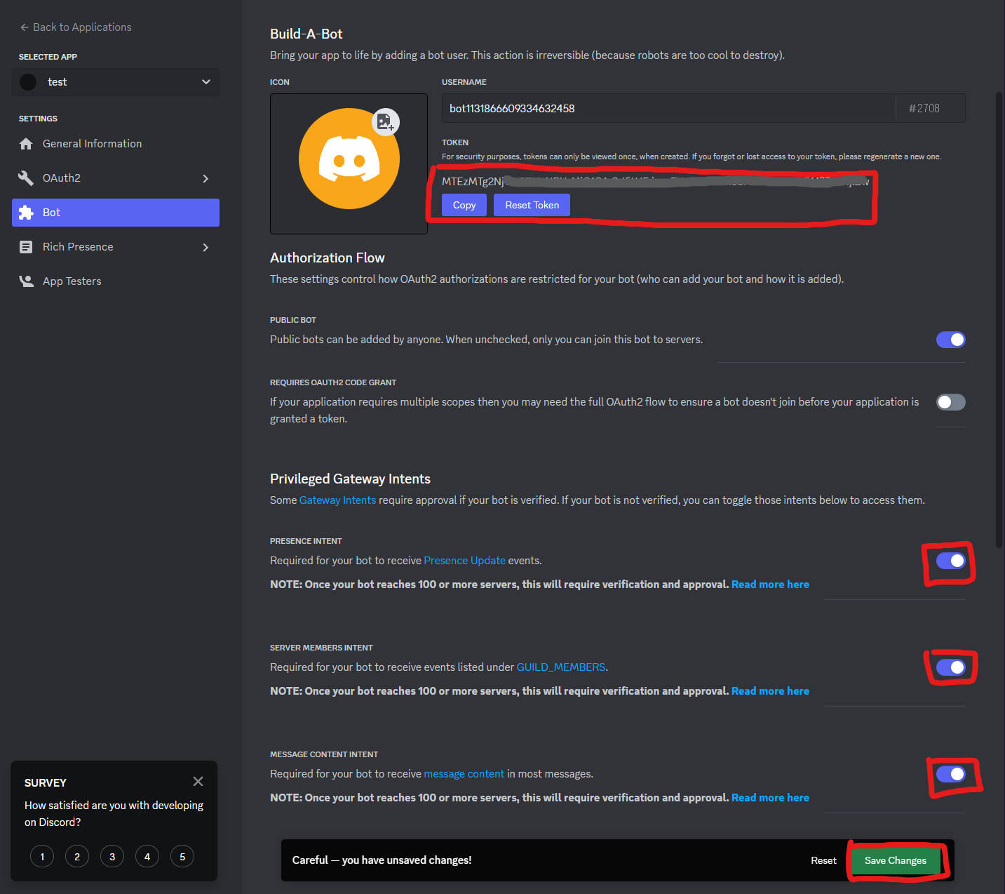Click Read more here under Presence Intent
This screenshot has width=1005, height=894.
(770, 585)
